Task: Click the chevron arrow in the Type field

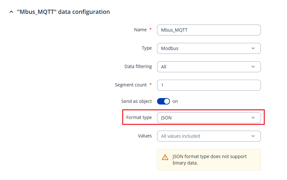Action: tap(253, 48)
